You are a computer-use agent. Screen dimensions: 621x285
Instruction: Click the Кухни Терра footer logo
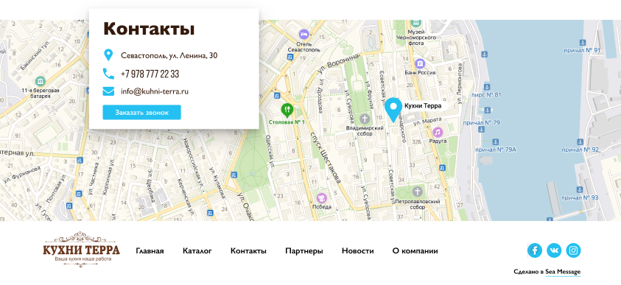pos(82,250)
